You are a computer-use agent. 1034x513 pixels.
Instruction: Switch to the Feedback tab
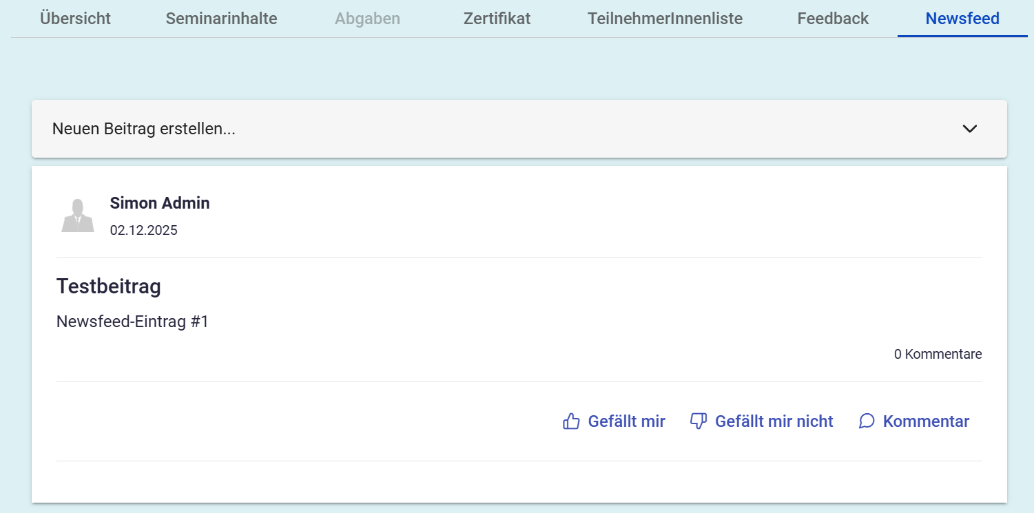pyautogui.click(x=833, y=19)
